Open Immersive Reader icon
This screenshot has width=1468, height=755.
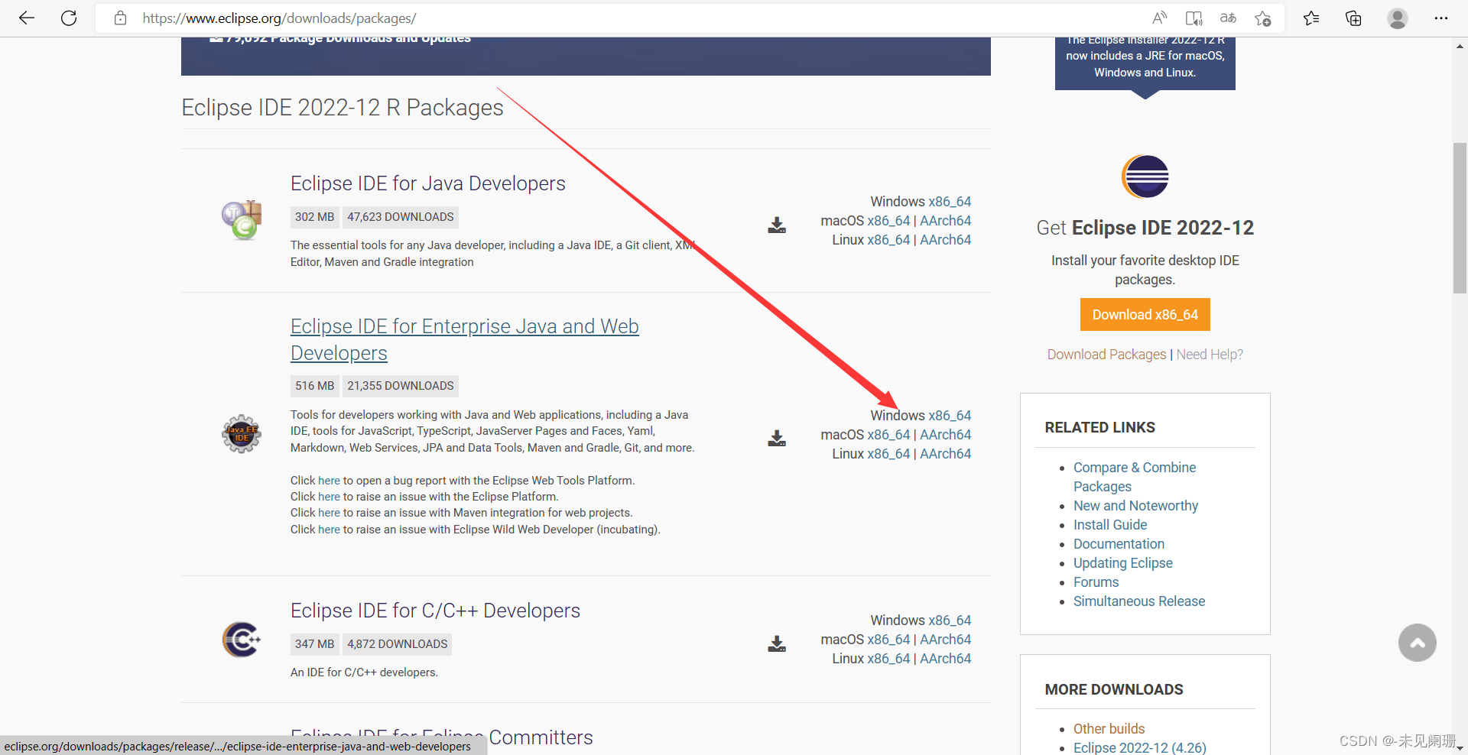1194,18
